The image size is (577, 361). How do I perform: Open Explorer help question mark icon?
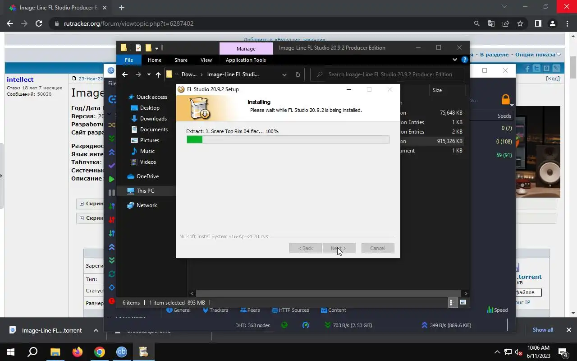(464, 60)
